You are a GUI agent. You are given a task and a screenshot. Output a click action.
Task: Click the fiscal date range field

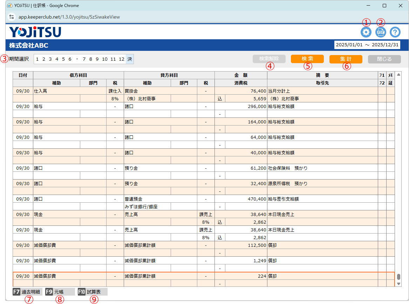click(367, 45)
